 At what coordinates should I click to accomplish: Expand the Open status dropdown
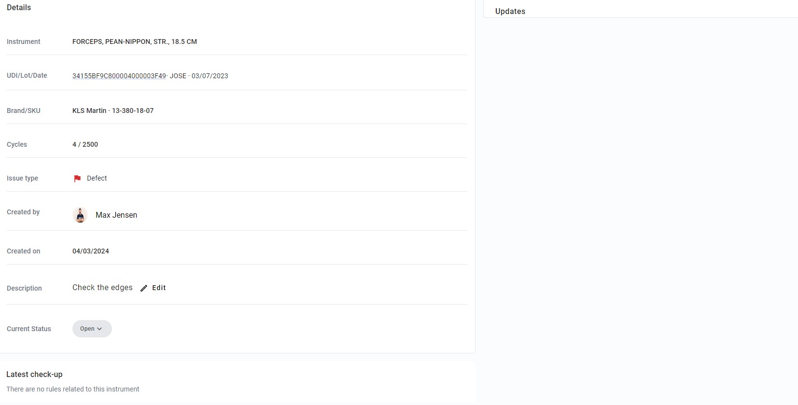[92, 329]
